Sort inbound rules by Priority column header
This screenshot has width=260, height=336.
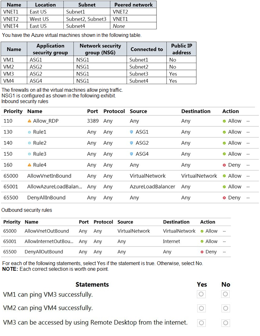(13, 111)
